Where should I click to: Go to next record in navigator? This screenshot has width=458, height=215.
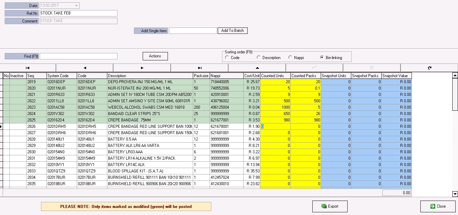pos(142,68)
